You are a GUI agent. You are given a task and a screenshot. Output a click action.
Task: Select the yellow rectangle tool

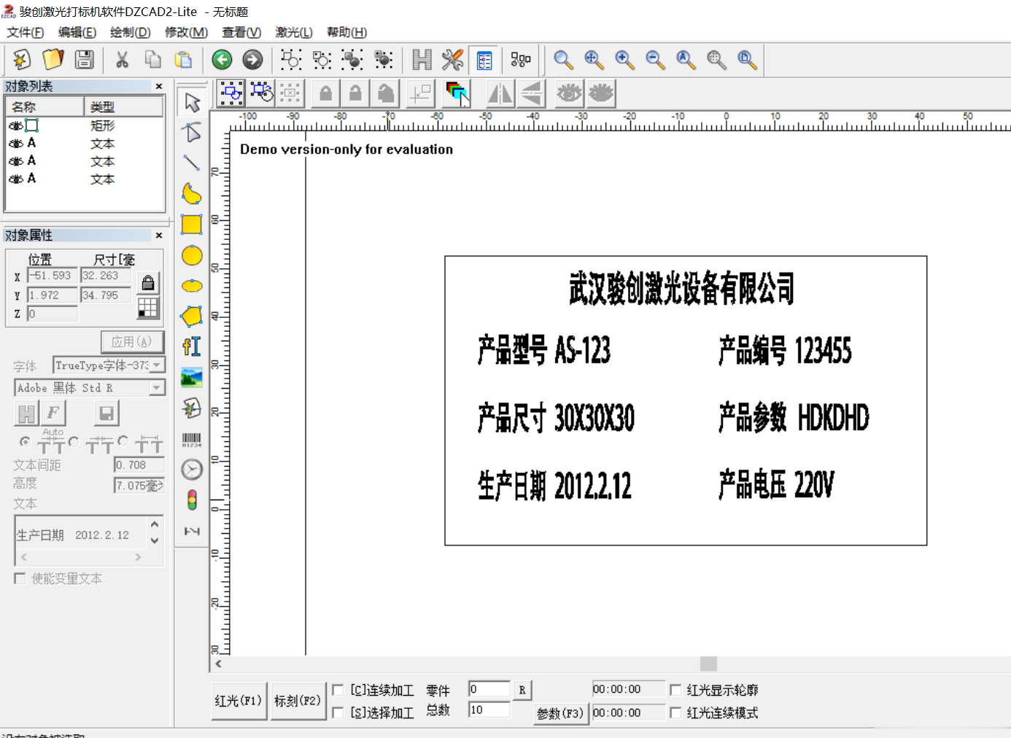192,225
